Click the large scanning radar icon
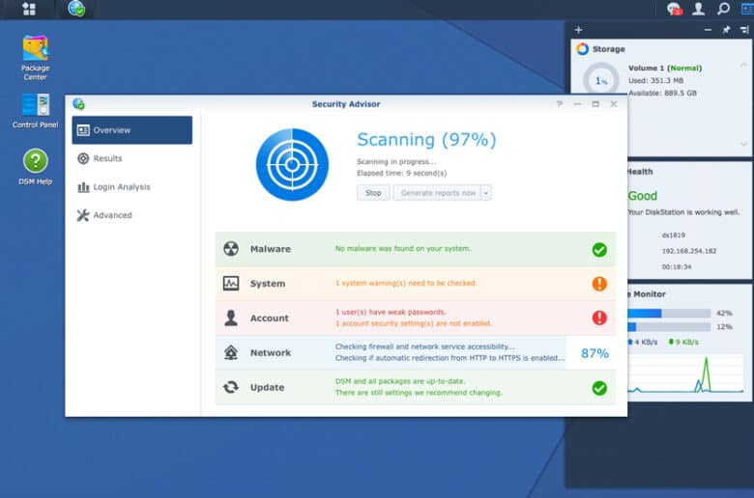754x498 pixels. coord(292,164)
